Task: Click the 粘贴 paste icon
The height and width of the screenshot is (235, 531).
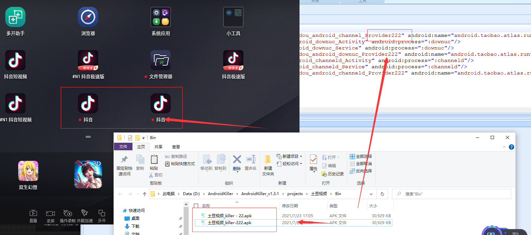Action: [x=154, y=160]
